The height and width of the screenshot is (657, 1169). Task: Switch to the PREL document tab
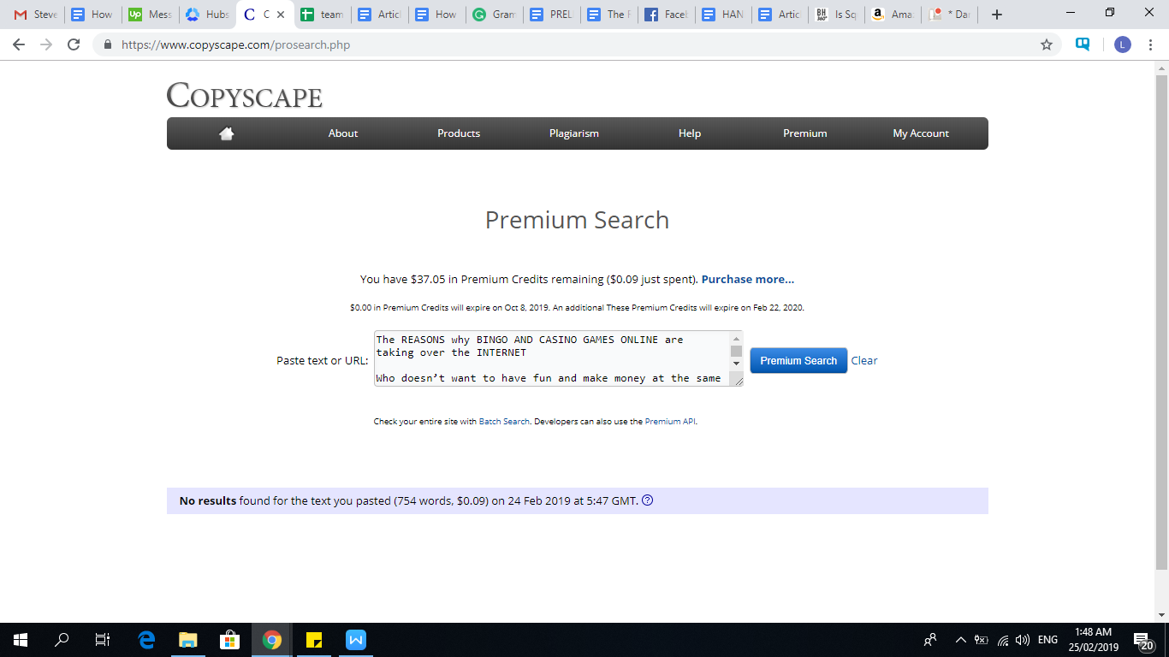click(x=551, y=15)
